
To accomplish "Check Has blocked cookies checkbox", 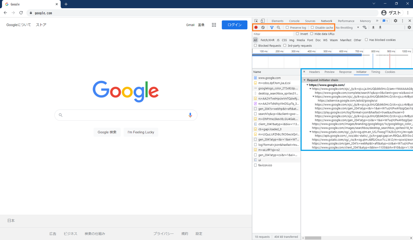I will pyautogui.click(x=367, y=40).
